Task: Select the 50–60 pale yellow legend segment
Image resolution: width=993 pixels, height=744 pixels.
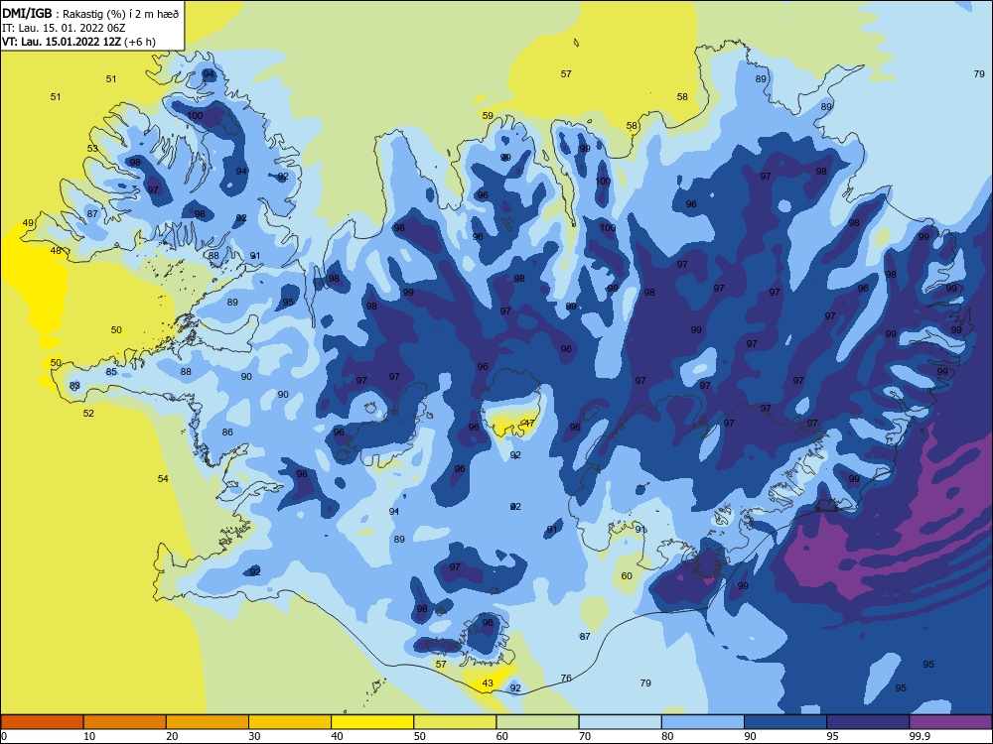Action: point(455,722)
